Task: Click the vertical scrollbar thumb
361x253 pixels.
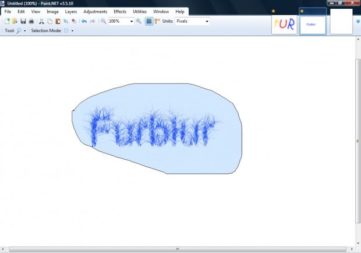Action: [358, 141]
